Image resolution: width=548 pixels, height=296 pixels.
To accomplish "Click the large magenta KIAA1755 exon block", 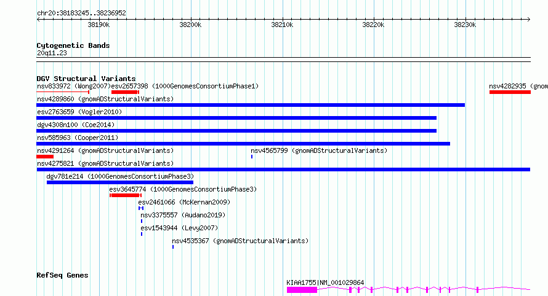I will click(302, 290).
